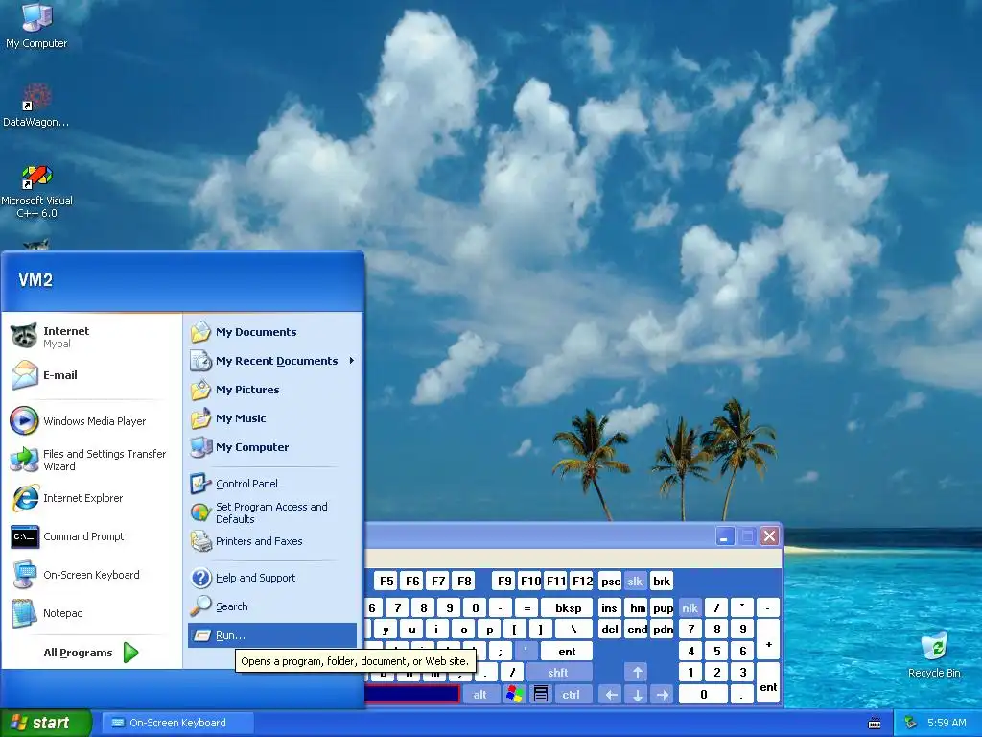Click the psc Print Screen key

pos(611,582)
